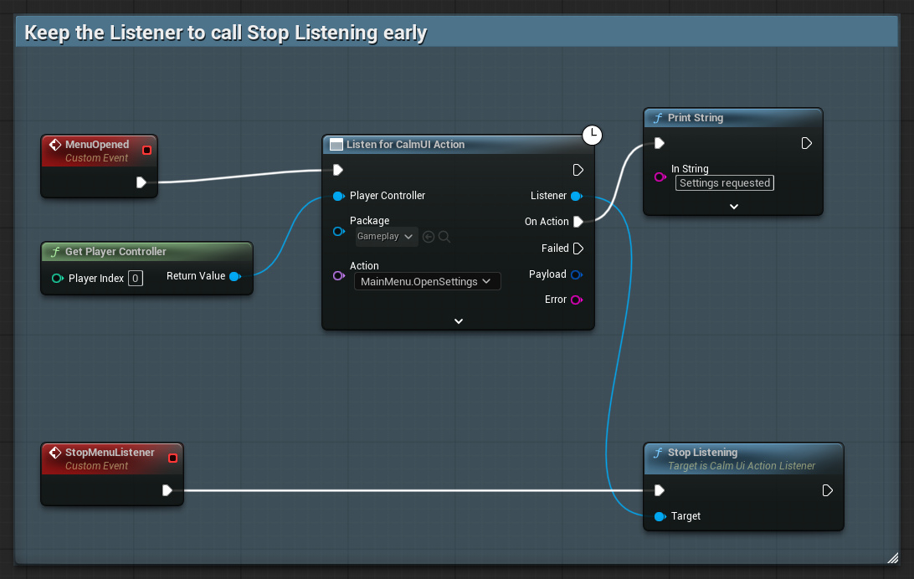Click the Return Value output pin
This screenshot has width=914, height=579.
click(x=235, y=276)
